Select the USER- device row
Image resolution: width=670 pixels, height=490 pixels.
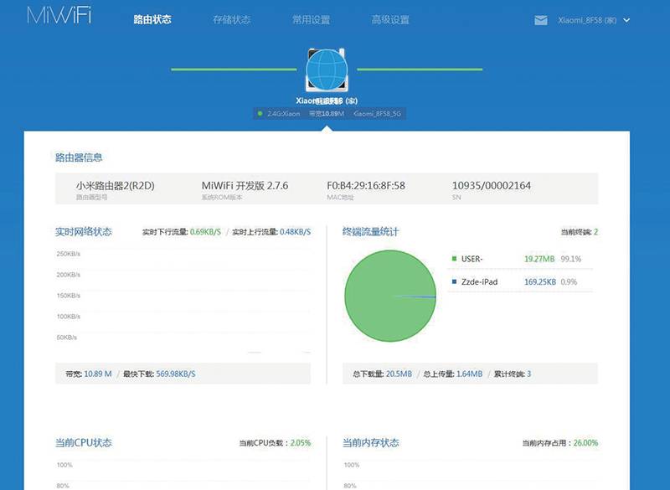(x=520, y=259)
